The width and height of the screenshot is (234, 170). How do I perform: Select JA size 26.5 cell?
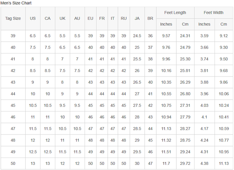point(137,82)
